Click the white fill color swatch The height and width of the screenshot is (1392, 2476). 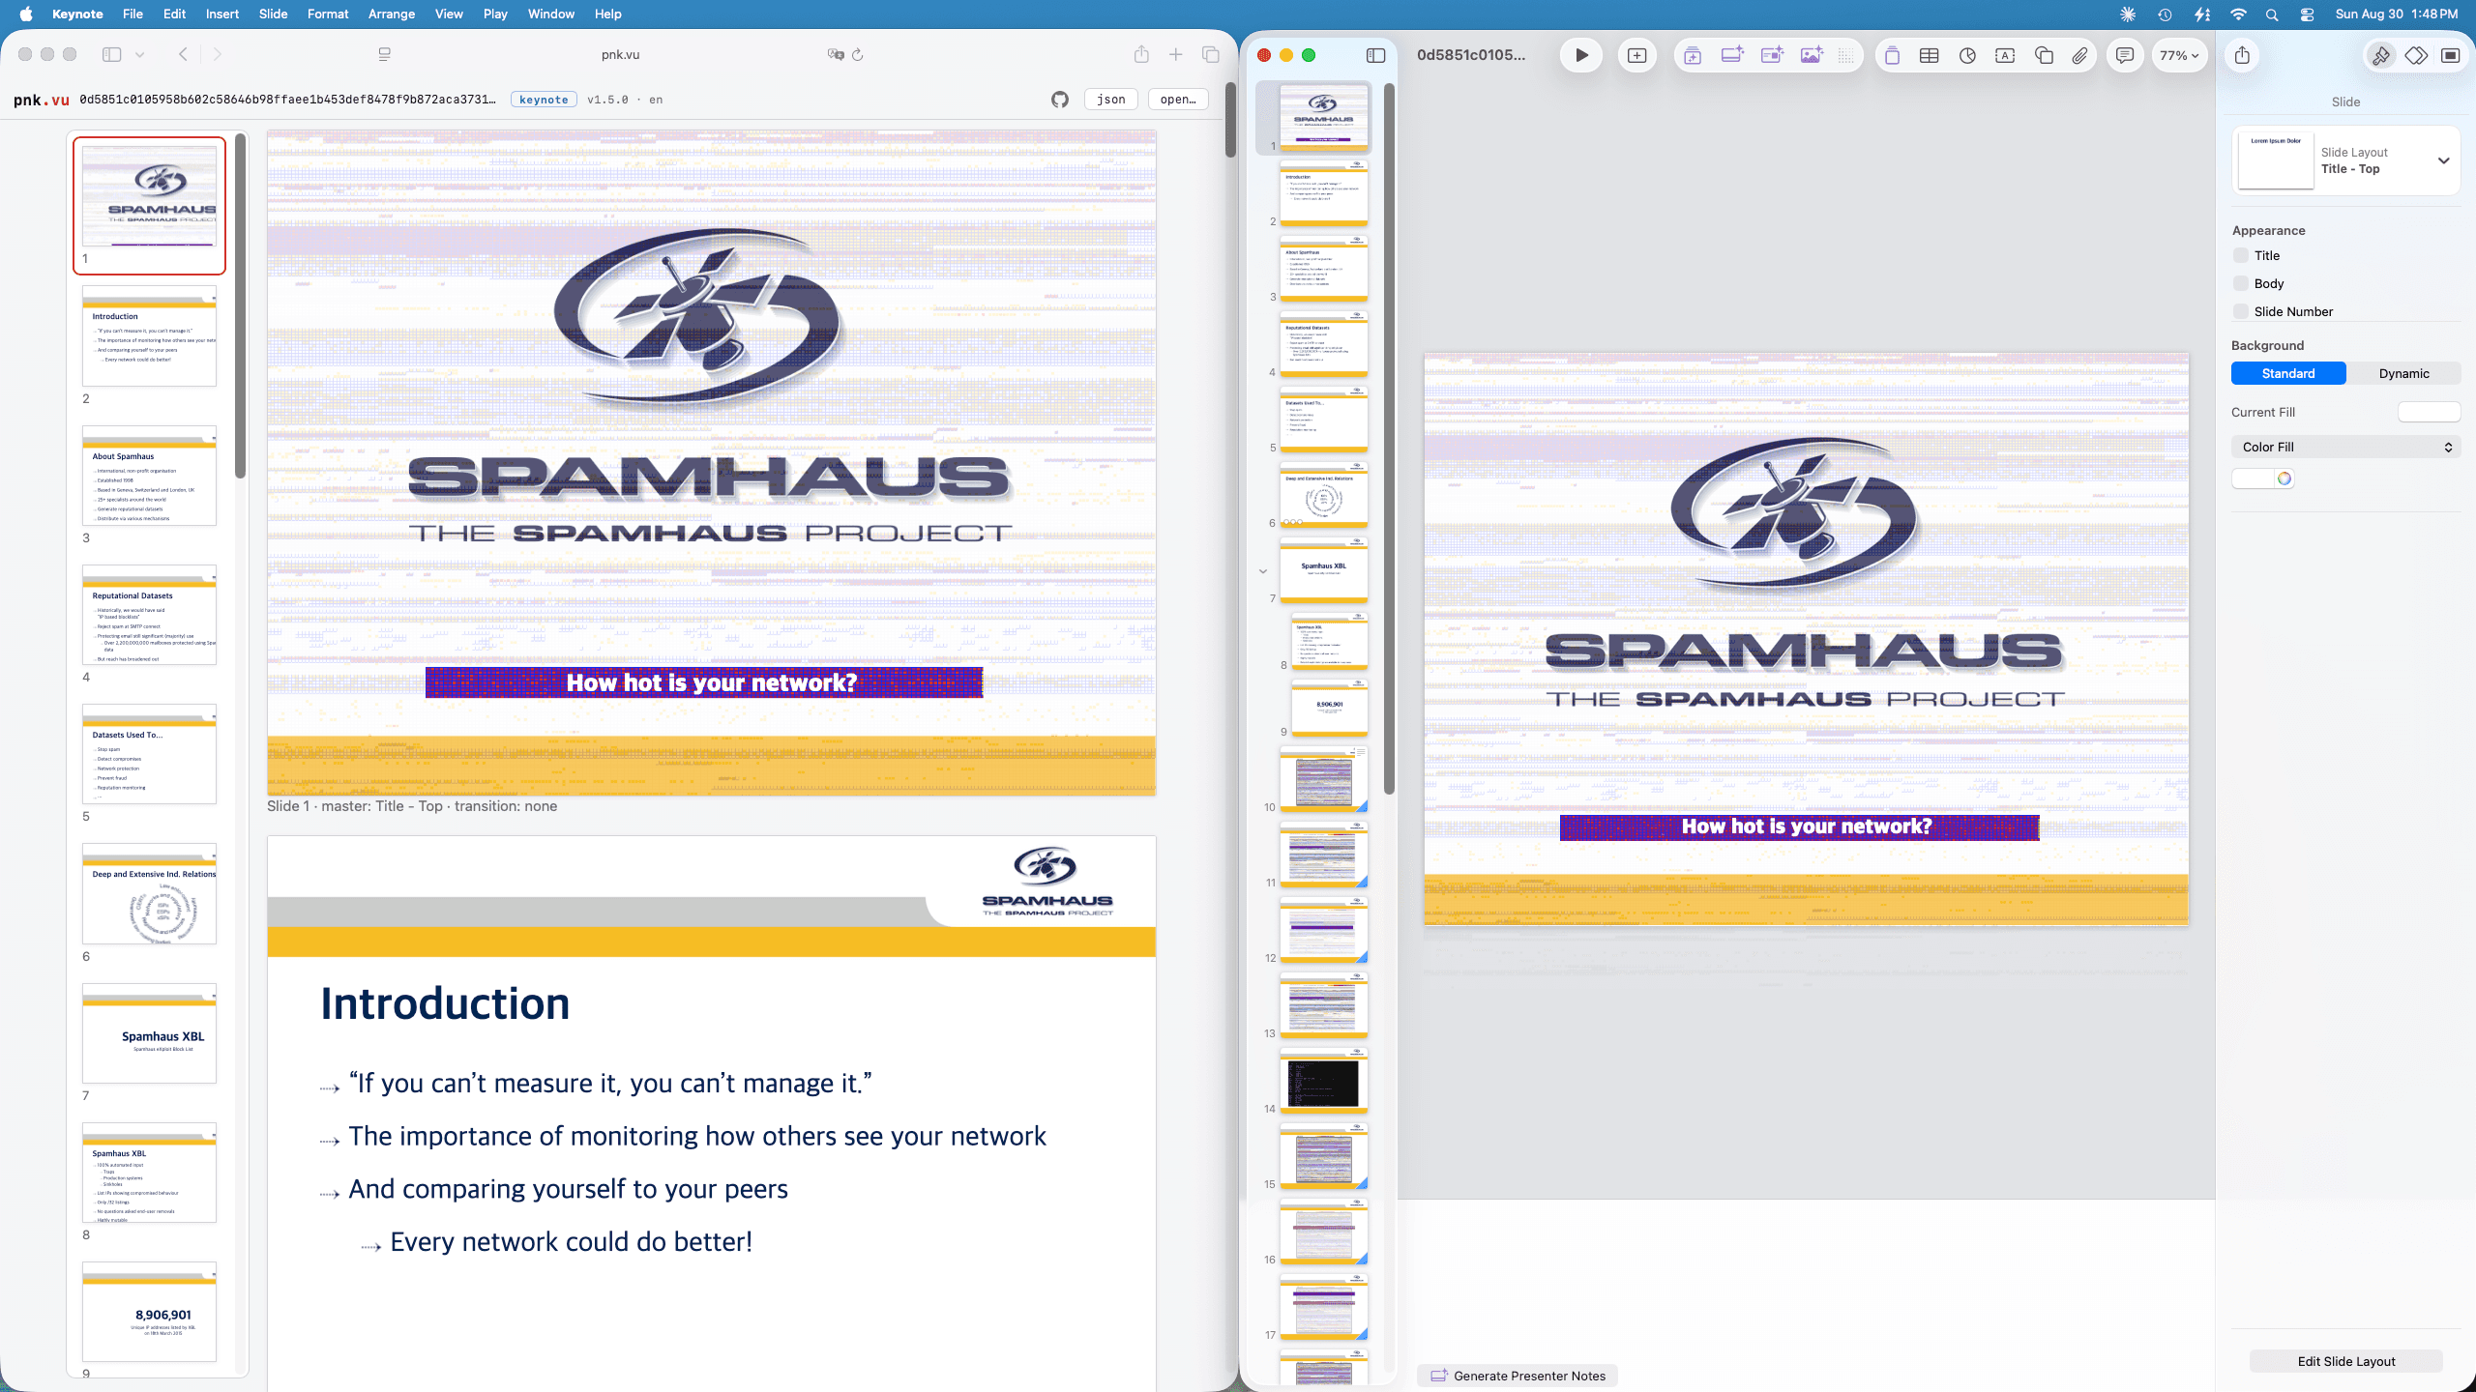click(x=2254, y=478)
